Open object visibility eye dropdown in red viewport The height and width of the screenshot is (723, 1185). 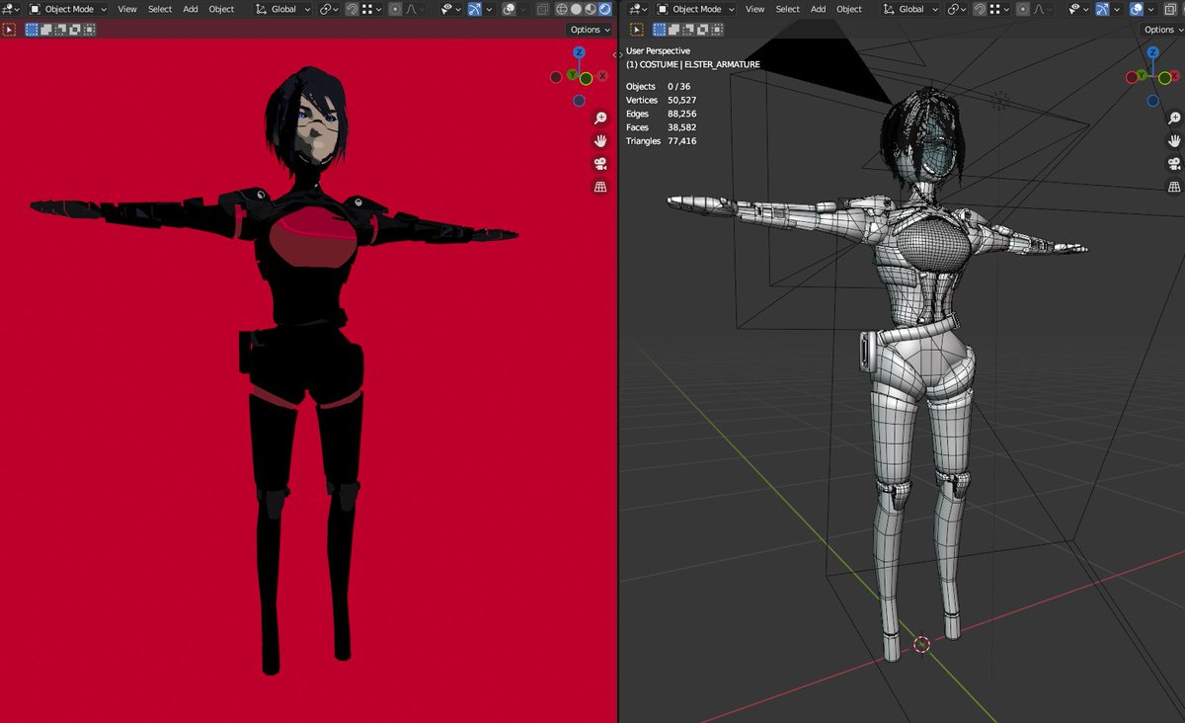click(453, 9)
